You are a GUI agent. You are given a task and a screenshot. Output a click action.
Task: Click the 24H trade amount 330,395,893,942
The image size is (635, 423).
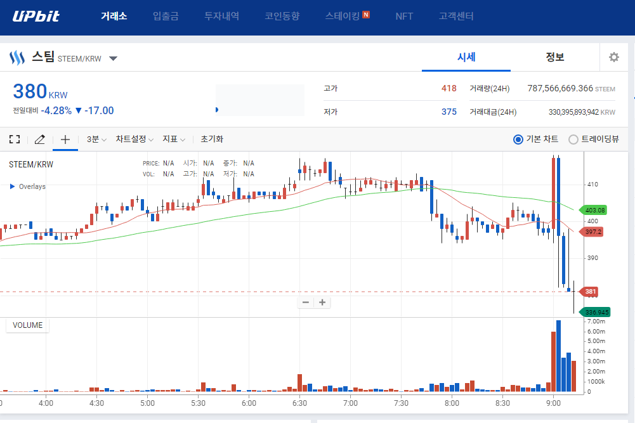(x=573, y=112)
